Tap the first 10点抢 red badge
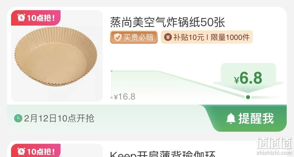294x157 pixels. [36, 18]
